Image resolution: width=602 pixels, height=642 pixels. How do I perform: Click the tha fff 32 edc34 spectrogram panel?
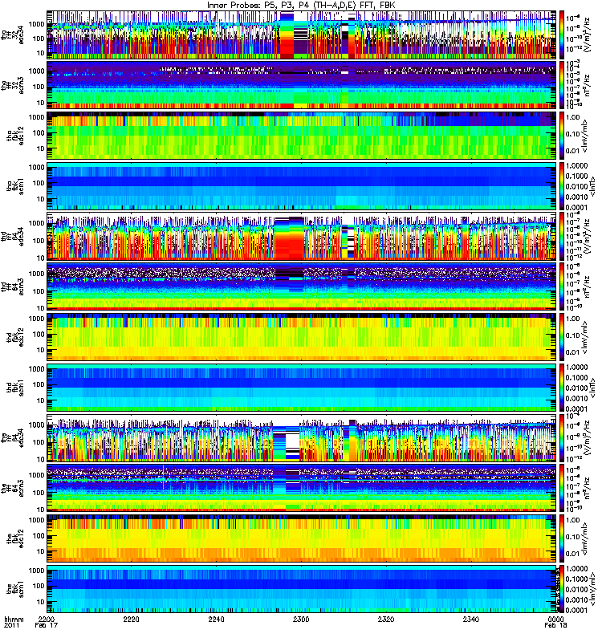[x=302, y=35]
